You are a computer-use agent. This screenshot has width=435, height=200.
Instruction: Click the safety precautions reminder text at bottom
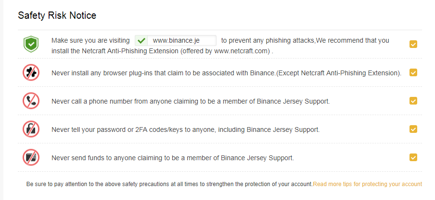click(x=169, y=184)
